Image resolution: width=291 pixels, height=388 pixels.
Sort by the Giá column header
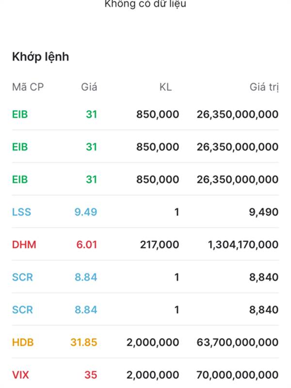point(89,87)
